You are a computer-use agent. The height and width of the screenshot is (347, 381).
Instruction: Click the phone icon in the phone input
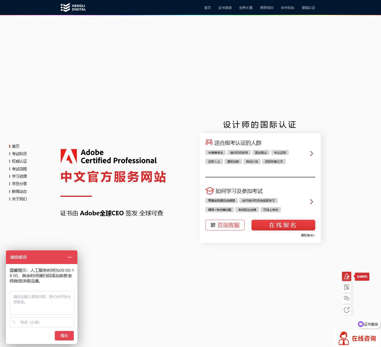(x=15, y=322)
